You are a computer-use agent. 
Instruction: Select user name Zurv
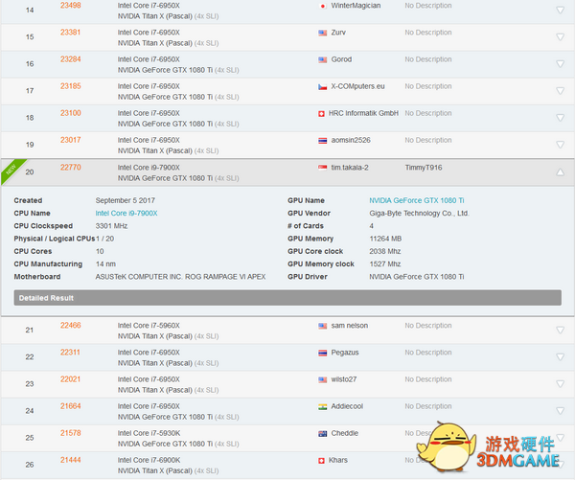click(338, 33)
